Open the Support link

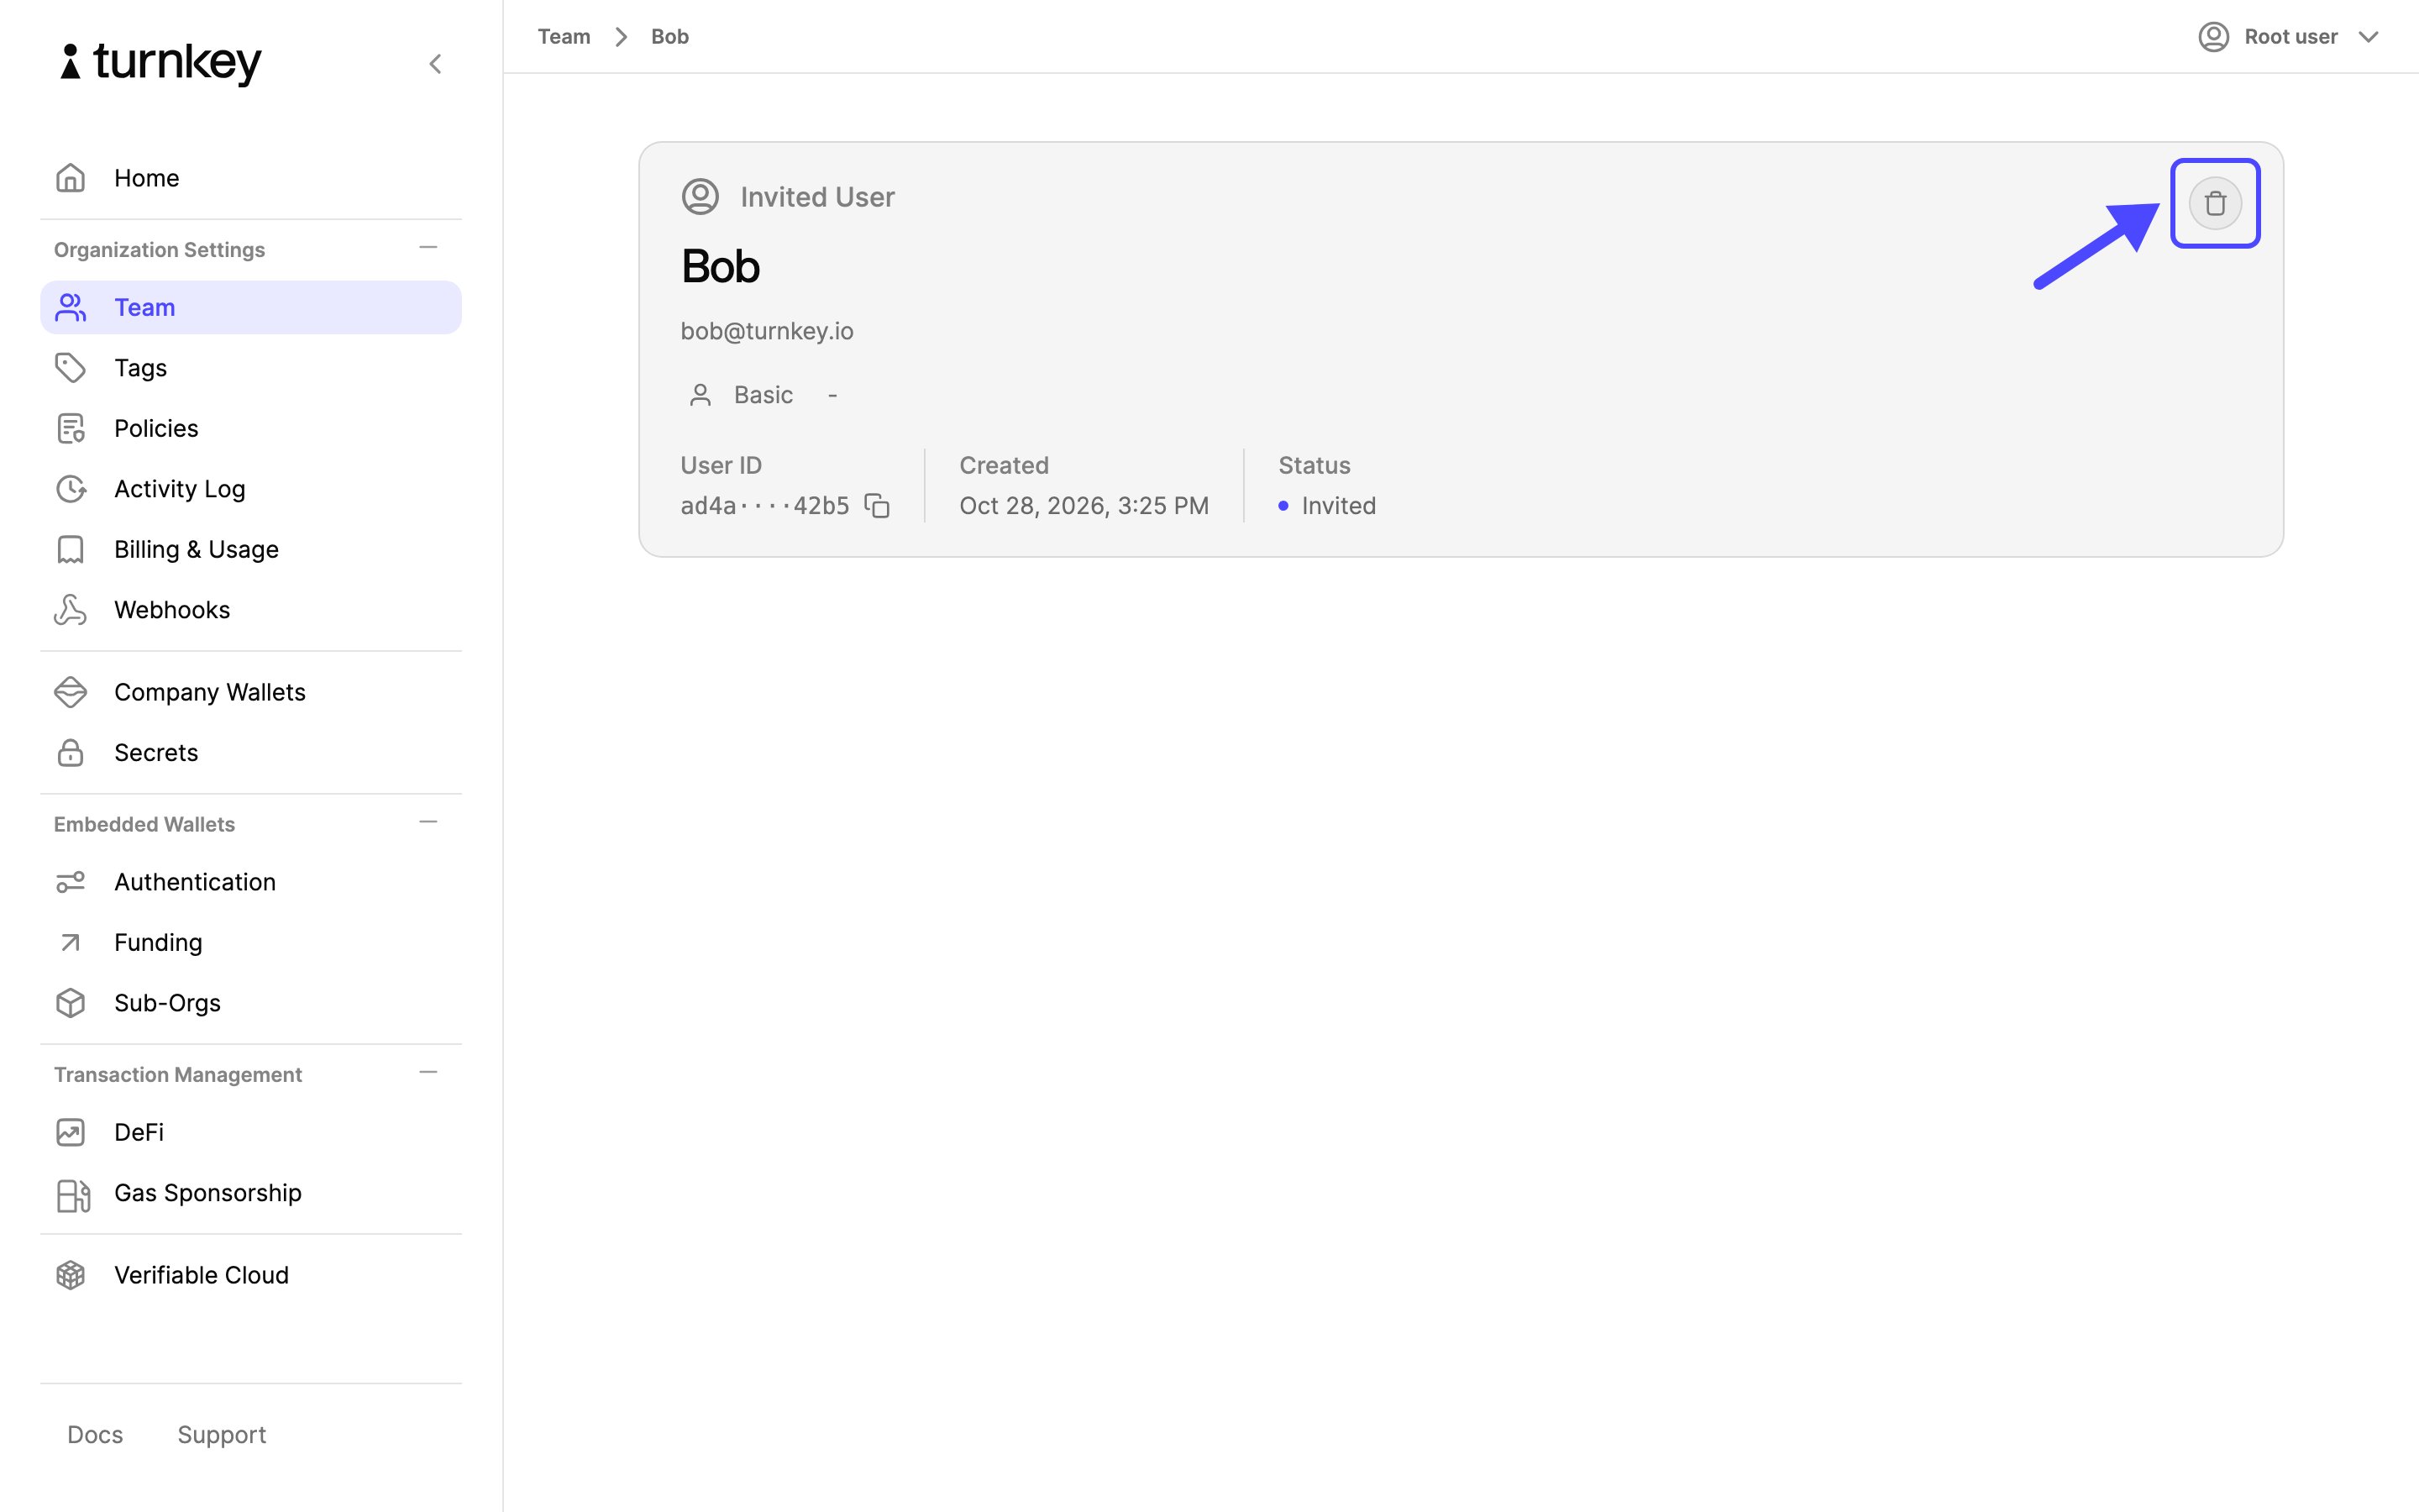tap(222, 1435)
